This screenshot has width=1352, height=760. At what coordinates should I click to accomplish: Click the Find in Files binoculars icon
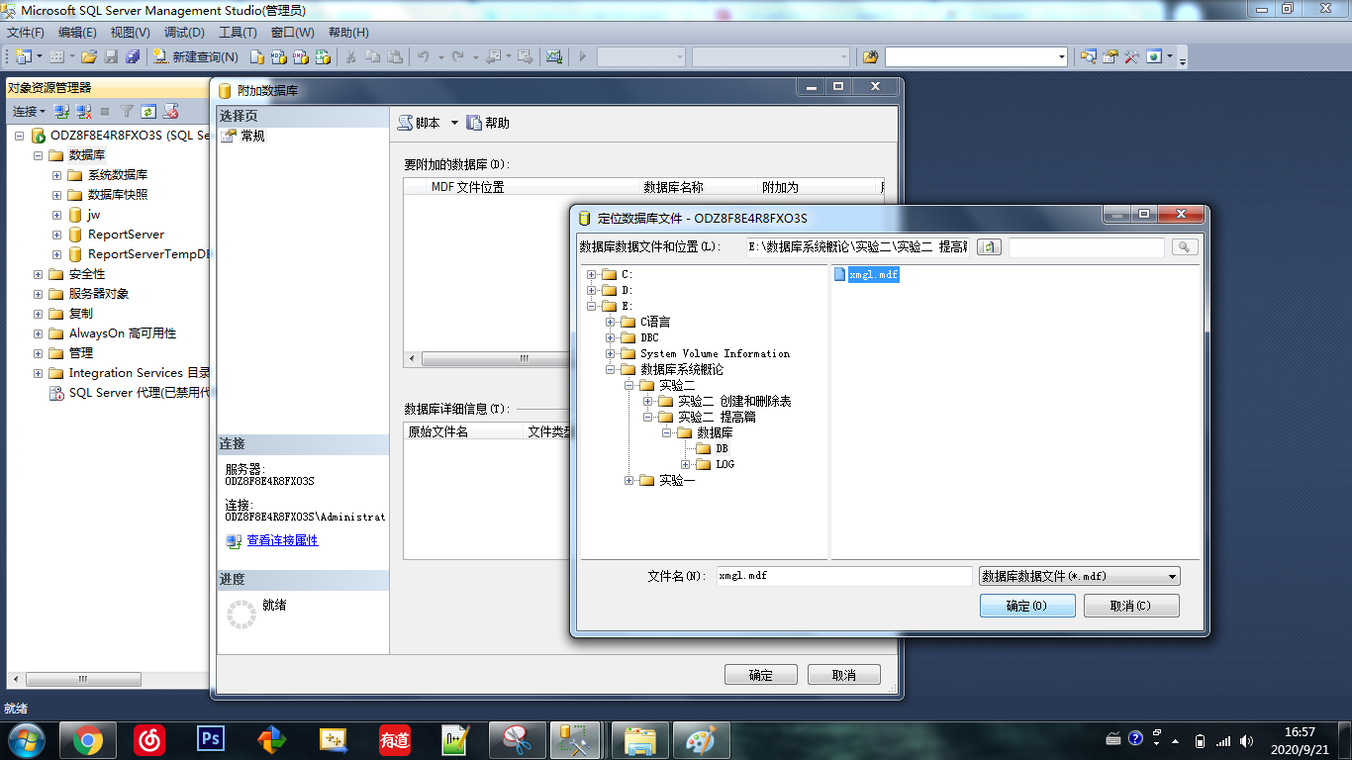click(871, 56)
